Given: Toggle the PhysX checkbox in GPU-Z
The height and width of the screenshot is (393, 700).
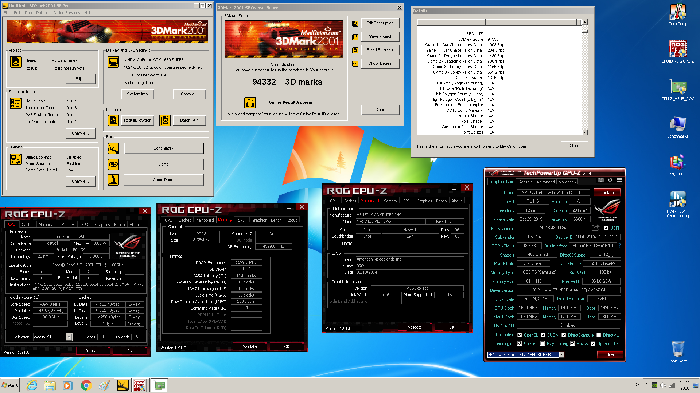Looking at the screenshot, I should tap(573, 344).
